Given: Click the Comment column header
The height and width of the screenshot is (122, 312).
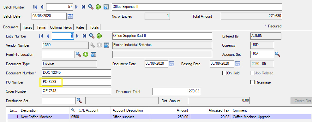Looking at the screenshot, I should click(x=271, y=110).
